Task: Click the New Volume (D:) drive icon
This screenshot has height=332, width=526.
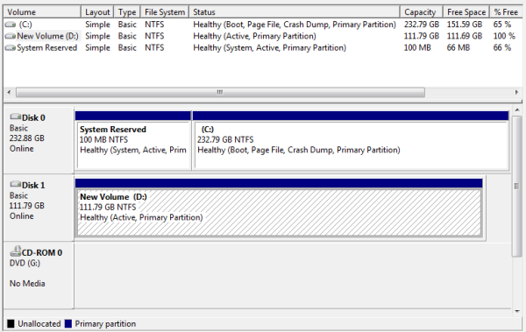Action: click(11, 36)
